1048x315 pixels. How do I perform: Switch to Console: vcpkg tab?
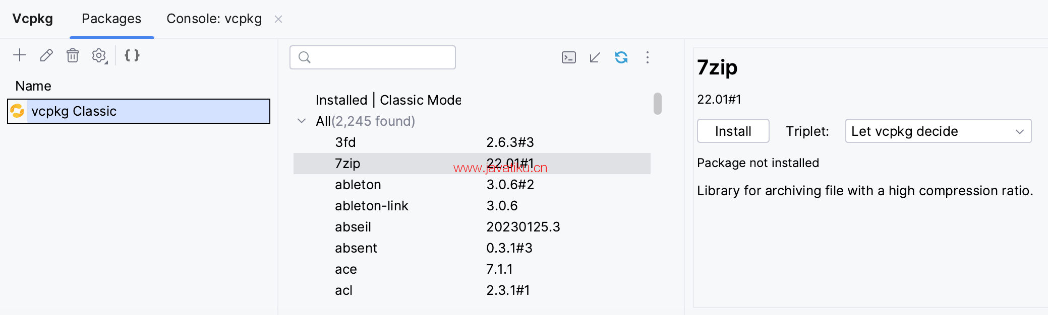pos(214,19)
